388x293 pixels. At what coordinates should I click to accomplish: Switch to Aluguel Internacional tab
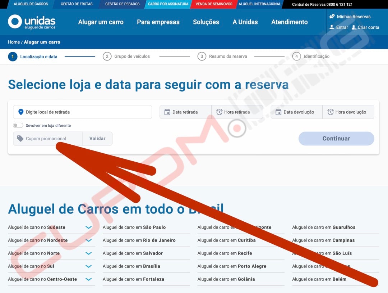point(260,4)
